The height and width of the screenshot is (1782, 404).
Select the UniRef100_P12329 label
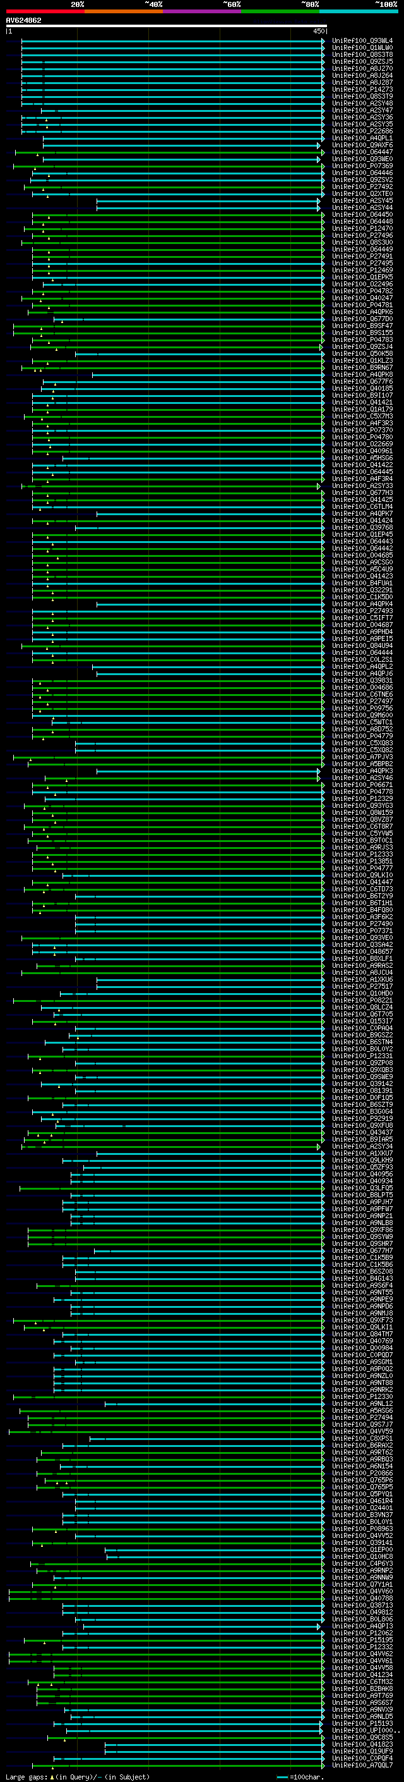pos(362,798)
